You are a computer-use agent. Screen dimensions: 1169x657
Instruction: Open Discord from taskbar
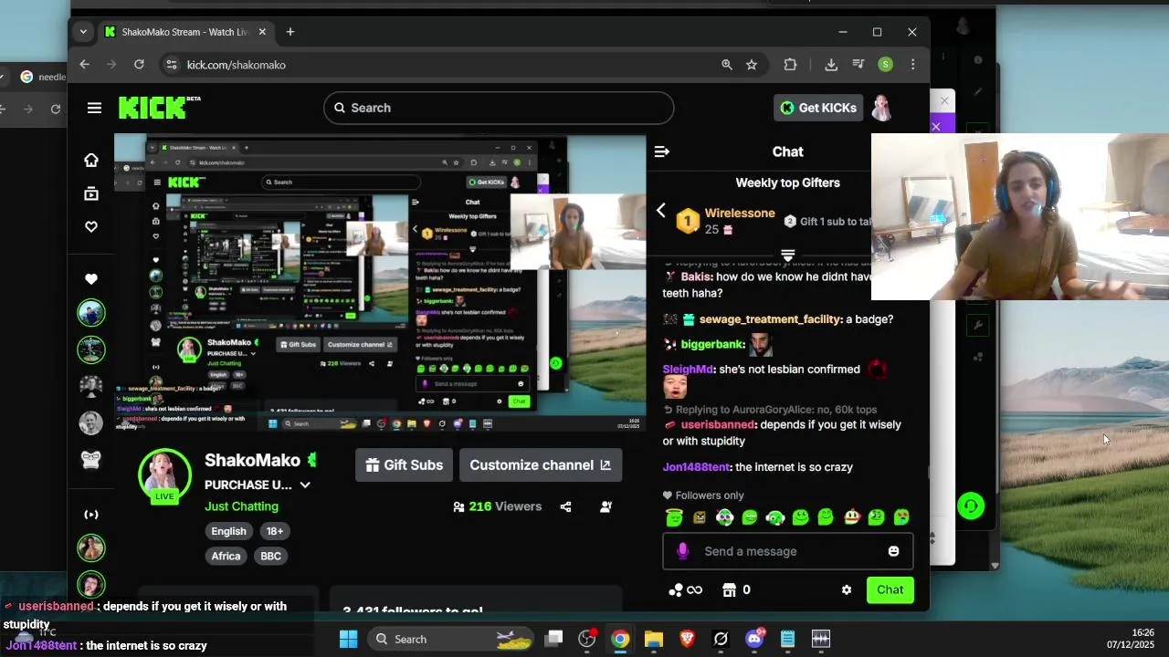[x=754, y=639]
